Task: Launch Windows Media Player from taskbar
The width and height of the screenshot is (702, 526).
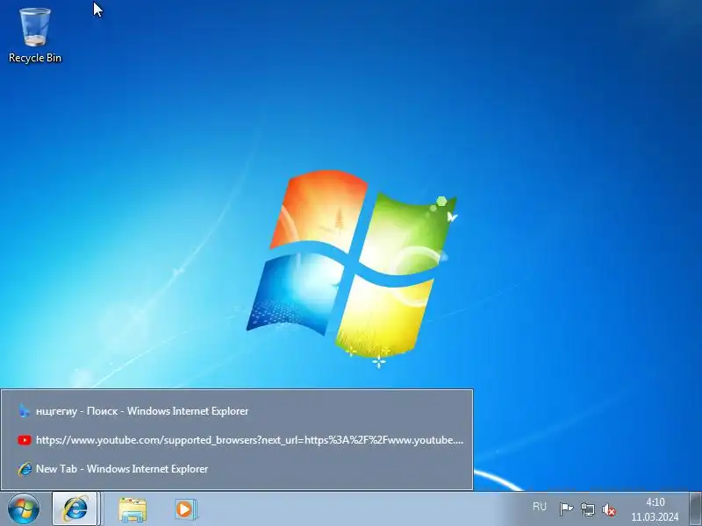Action: coord(185,509)
